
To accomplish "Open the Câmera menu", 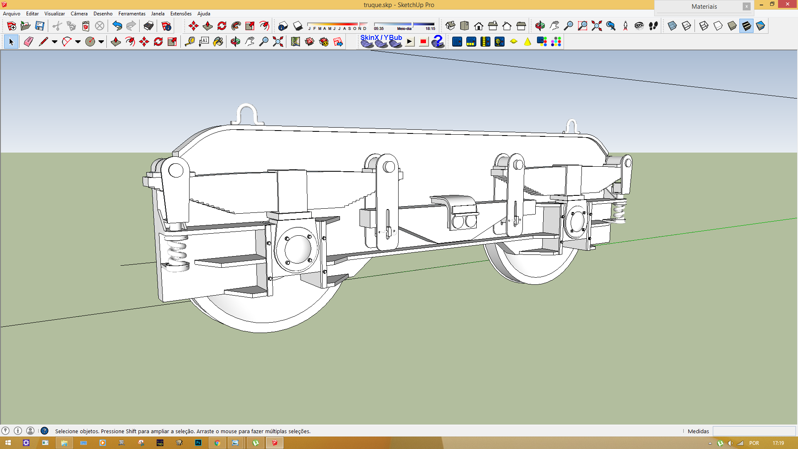I will click(79, 14).
